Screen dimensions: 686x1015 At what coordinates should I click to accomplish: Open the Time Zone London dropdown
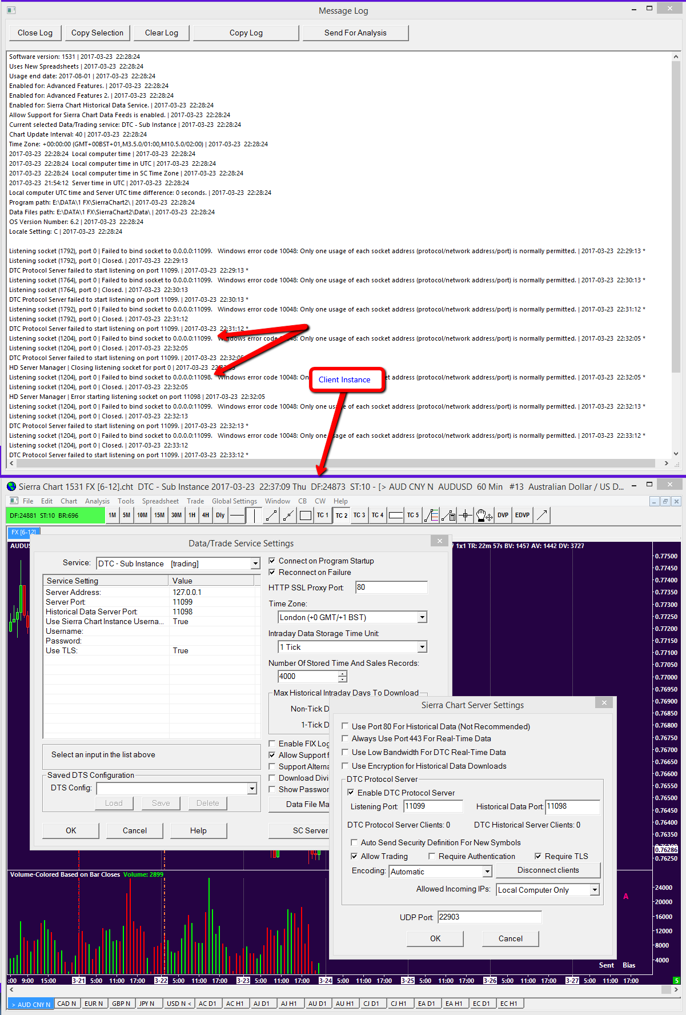422,617
